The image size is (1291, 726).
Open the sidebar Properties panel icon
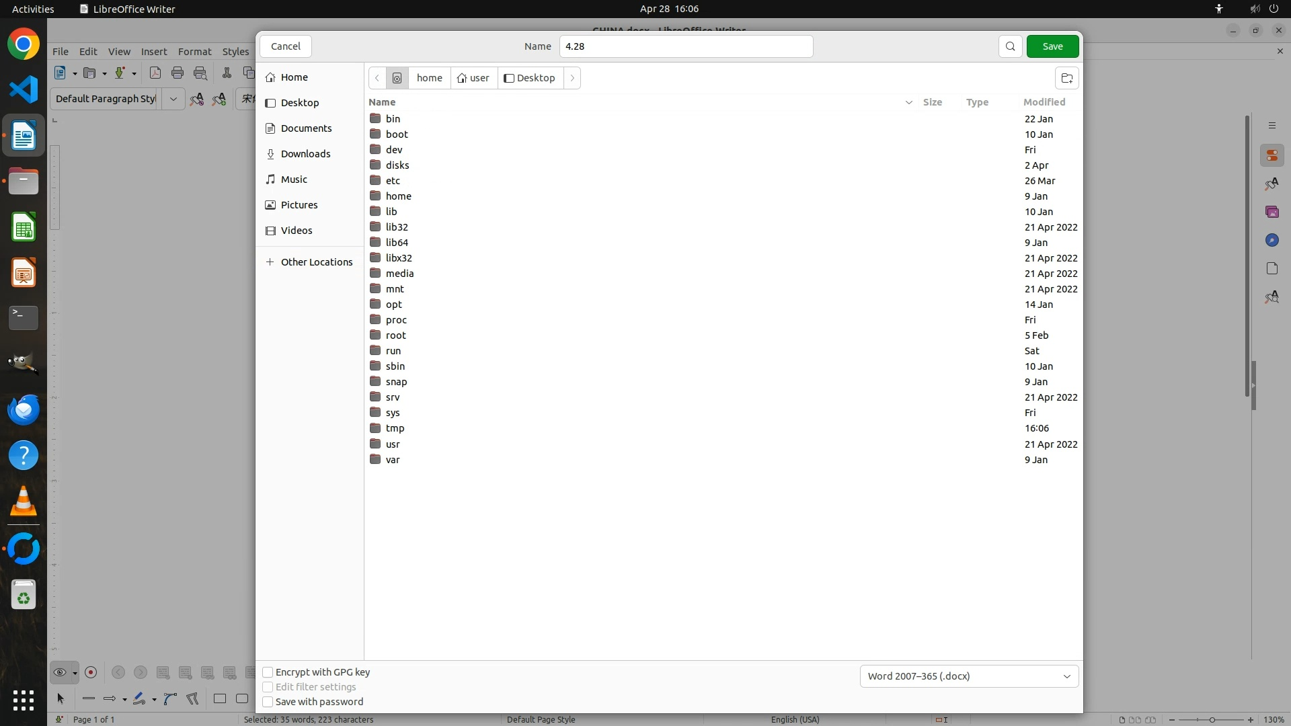(x=1272, y=155)
